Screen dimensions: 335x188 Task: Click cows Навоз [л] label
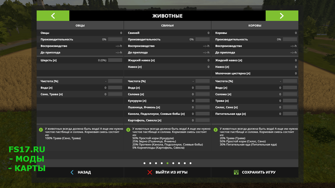[222, 67]
